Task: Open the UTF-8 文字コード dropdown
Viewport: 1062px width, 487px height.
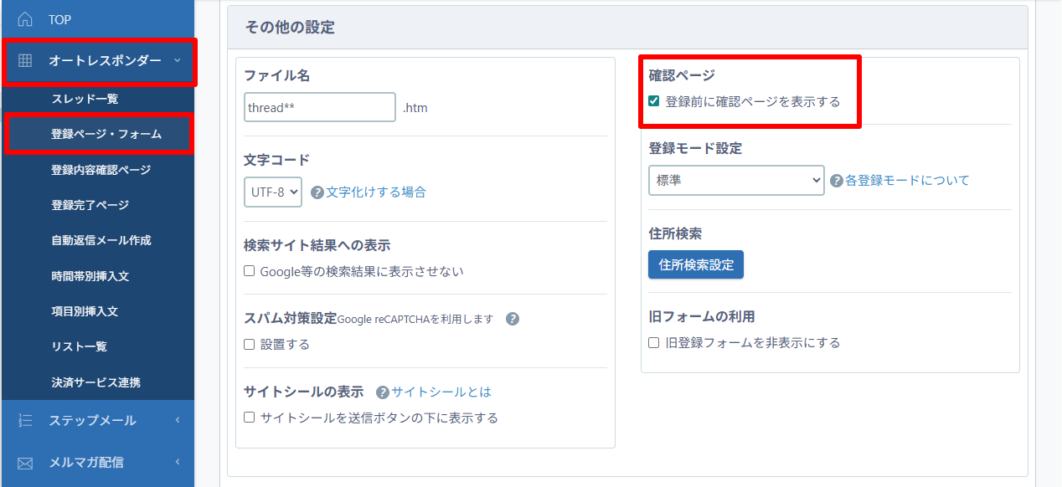Action: (x=273, y=192)
